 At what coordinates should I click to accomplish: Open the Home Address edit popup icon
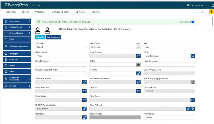[139, 56]
